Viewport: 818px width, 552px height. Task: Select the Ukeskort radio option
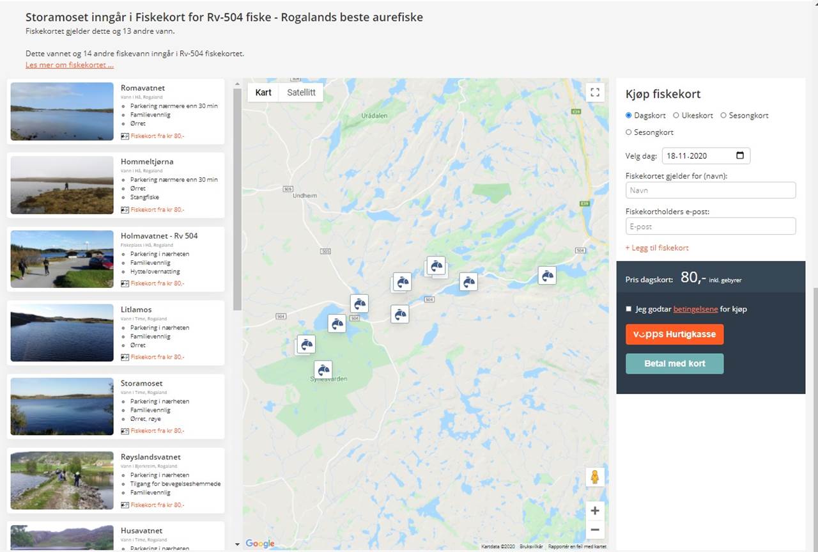pyautogui.click(x=676, y=116)
